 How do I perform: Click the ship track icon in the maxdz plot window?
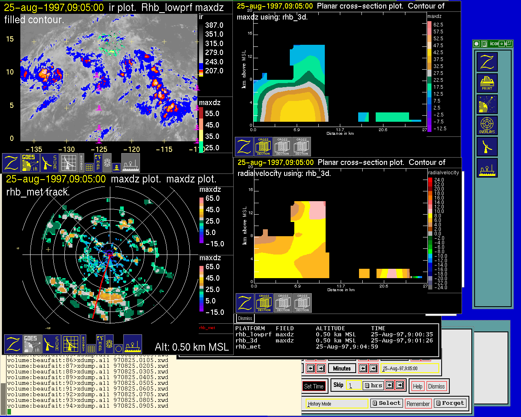pos(133,344)
